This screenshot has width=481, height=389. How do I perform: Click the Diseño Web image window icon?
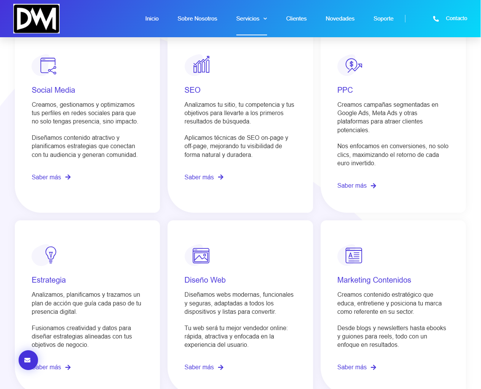point(201,256)
